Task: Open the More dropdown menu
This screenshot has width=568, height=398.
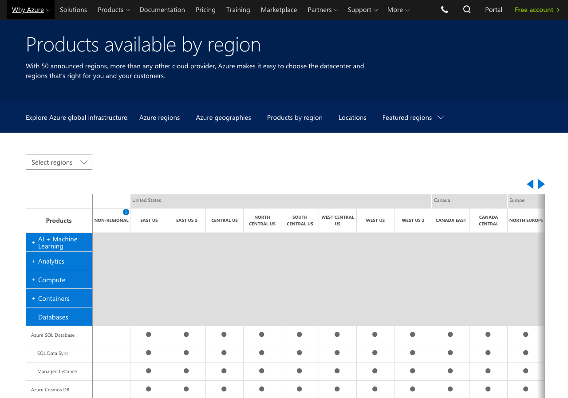Action: click(x=398, y=10)
